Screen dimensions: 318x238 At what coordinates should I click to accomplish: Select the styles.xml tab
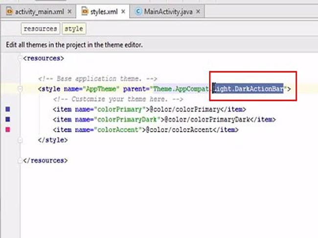(104, 12)
